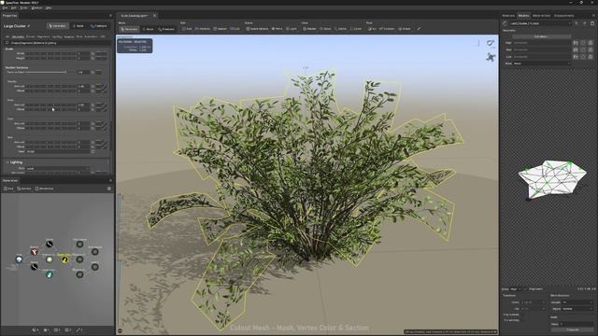Open the File menu
Image resolution: width=598 pixels, height=336 pixels.
(5, 7)
